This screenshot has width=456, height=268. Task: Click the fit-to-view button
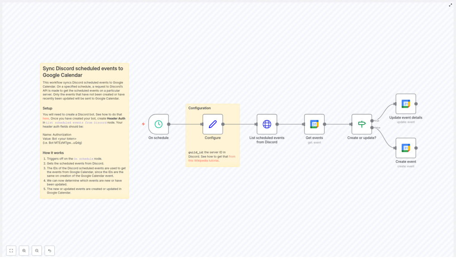point(11,251)
